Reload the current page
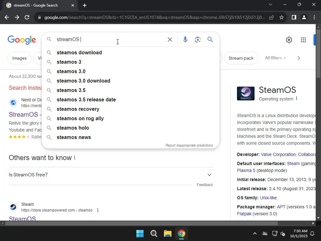This screenshot has height=241, width=321. [x=27, y=18]
